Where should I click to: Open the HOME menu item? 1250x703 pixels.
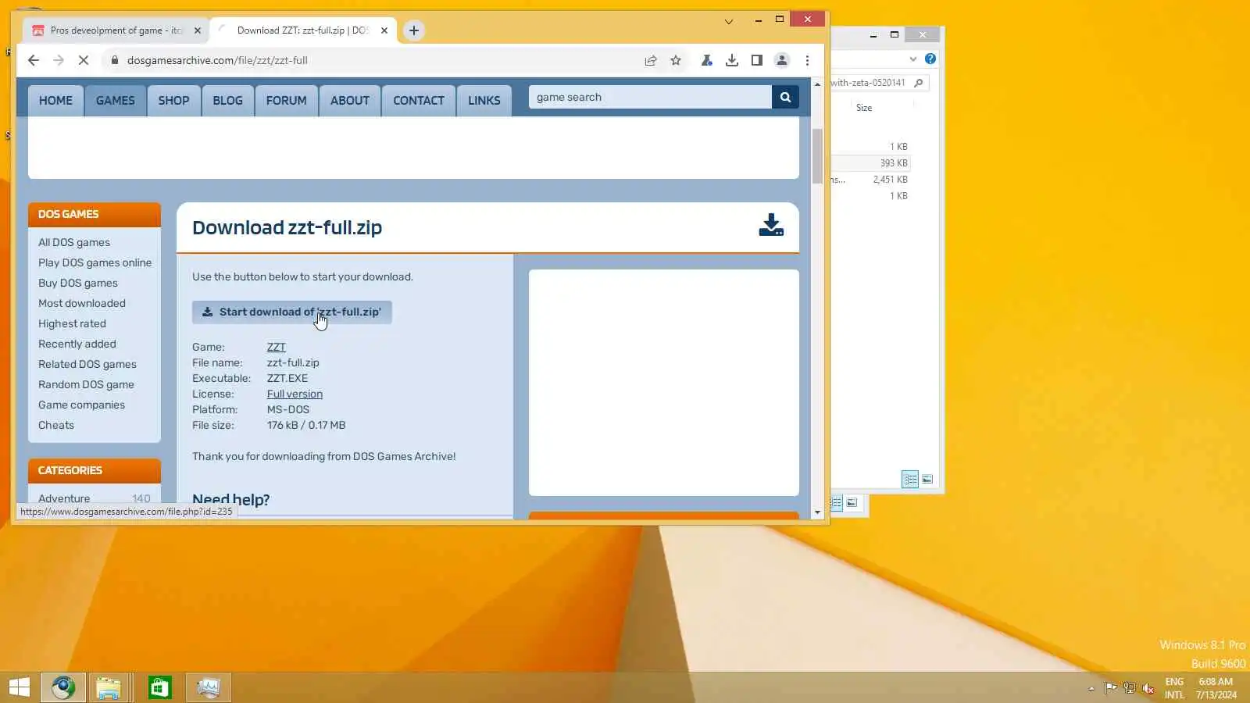(55, 101)
